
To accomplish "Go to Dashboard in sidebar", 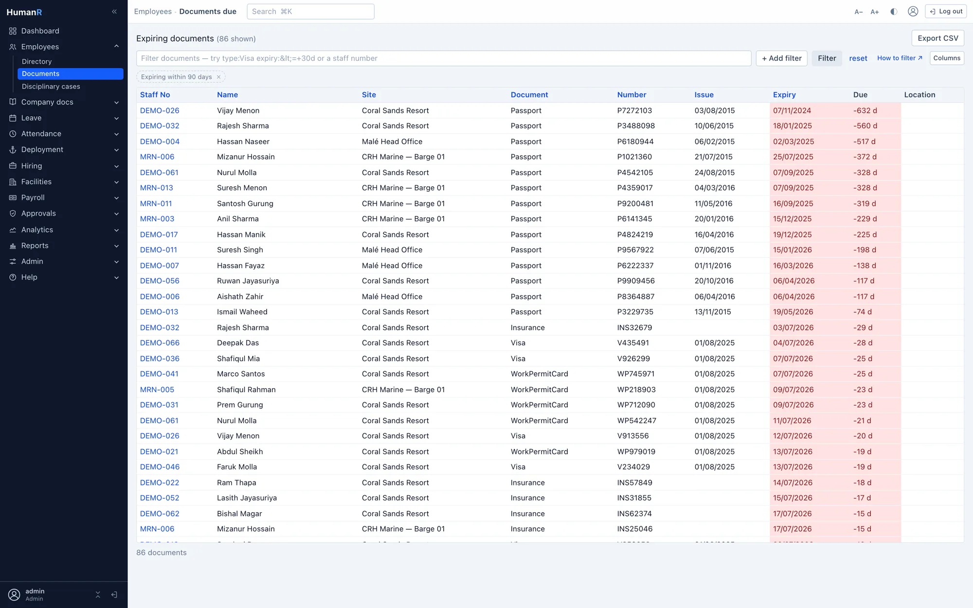I will click(x=64, y=31).
